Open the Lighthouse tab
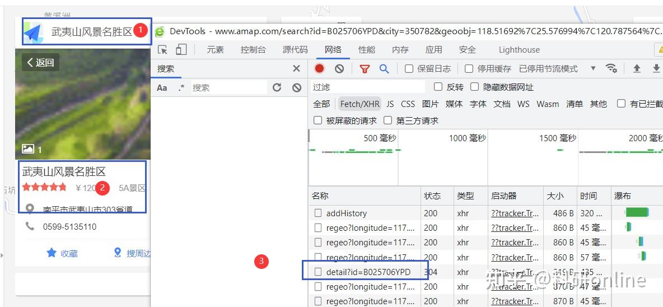Image resolution: width=663 pixels, height=307 pixels. click(x=519, y=49)
